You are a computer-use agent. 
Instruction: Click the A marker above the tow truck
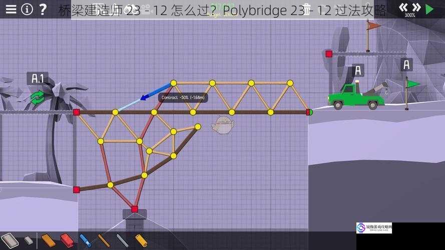coord(358,70)
